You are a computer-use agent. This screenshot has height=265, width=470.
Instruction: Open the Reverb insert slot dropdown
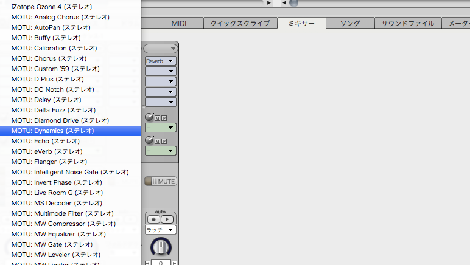160,61
